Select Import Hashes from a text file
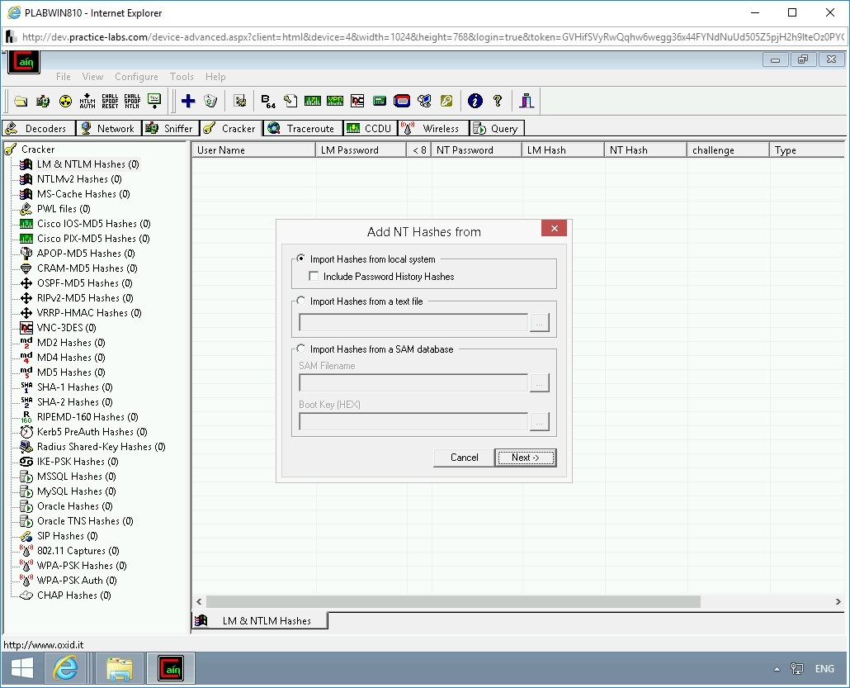This screenshot has height=688, width=850. (301, 302)
